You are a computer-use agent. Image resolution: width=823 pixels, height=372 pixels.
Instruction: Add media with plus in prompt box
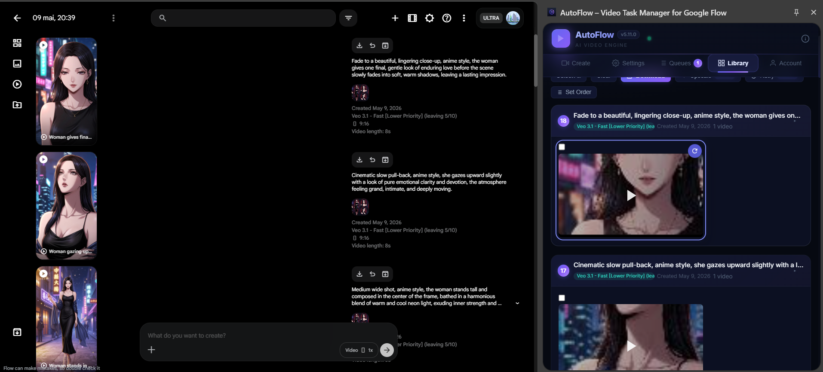[151, 350]
